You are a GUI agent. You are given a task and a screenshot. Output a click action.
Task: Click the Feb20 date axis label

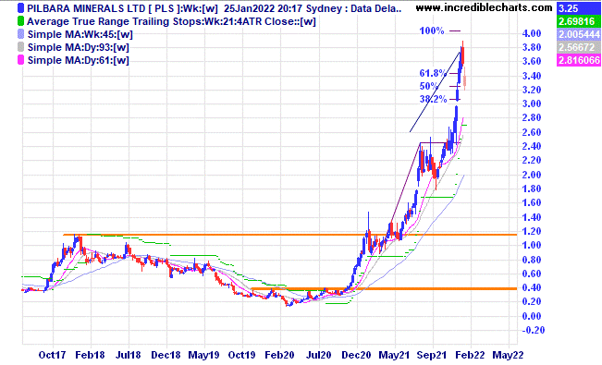coord(279,355)
